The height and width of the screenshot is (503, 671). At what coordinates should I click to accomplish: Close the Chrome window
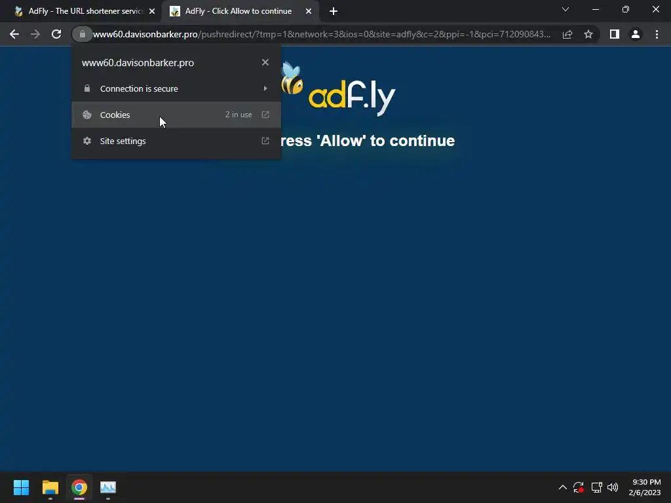tap(655, 9)
